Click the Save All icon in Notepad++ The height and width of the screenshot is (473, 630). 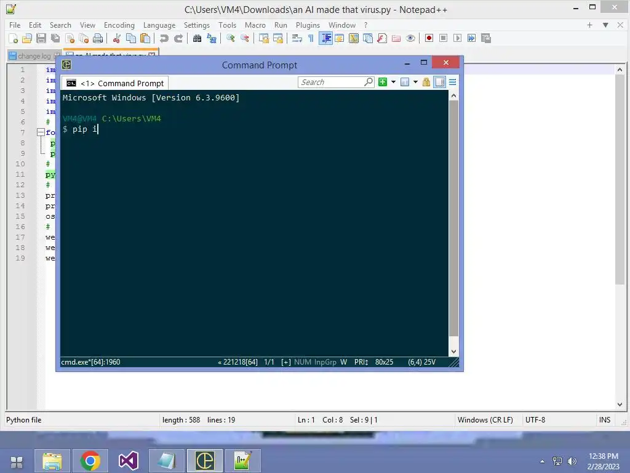(x=55, y=38)
